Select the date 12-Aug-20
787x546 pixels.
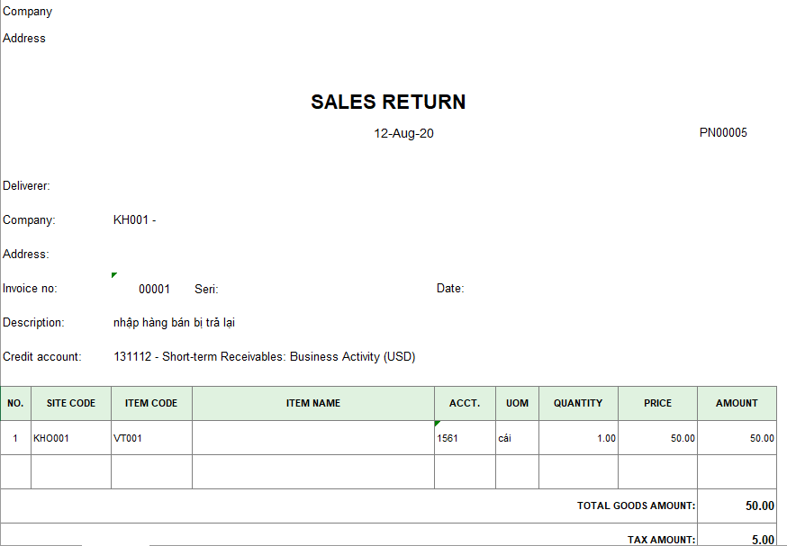tap(403, 133)
